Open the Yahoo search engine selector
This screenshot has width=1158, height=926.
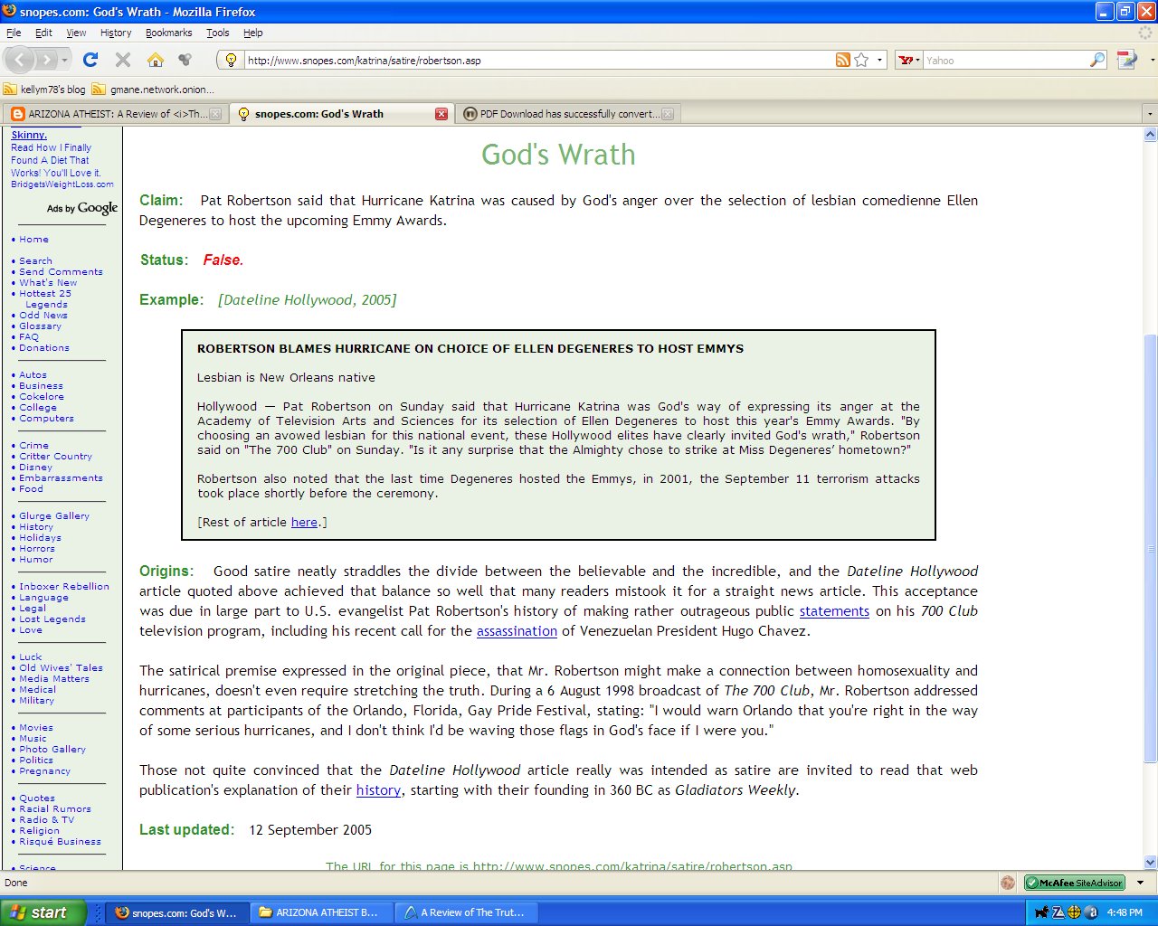point(909,61)
